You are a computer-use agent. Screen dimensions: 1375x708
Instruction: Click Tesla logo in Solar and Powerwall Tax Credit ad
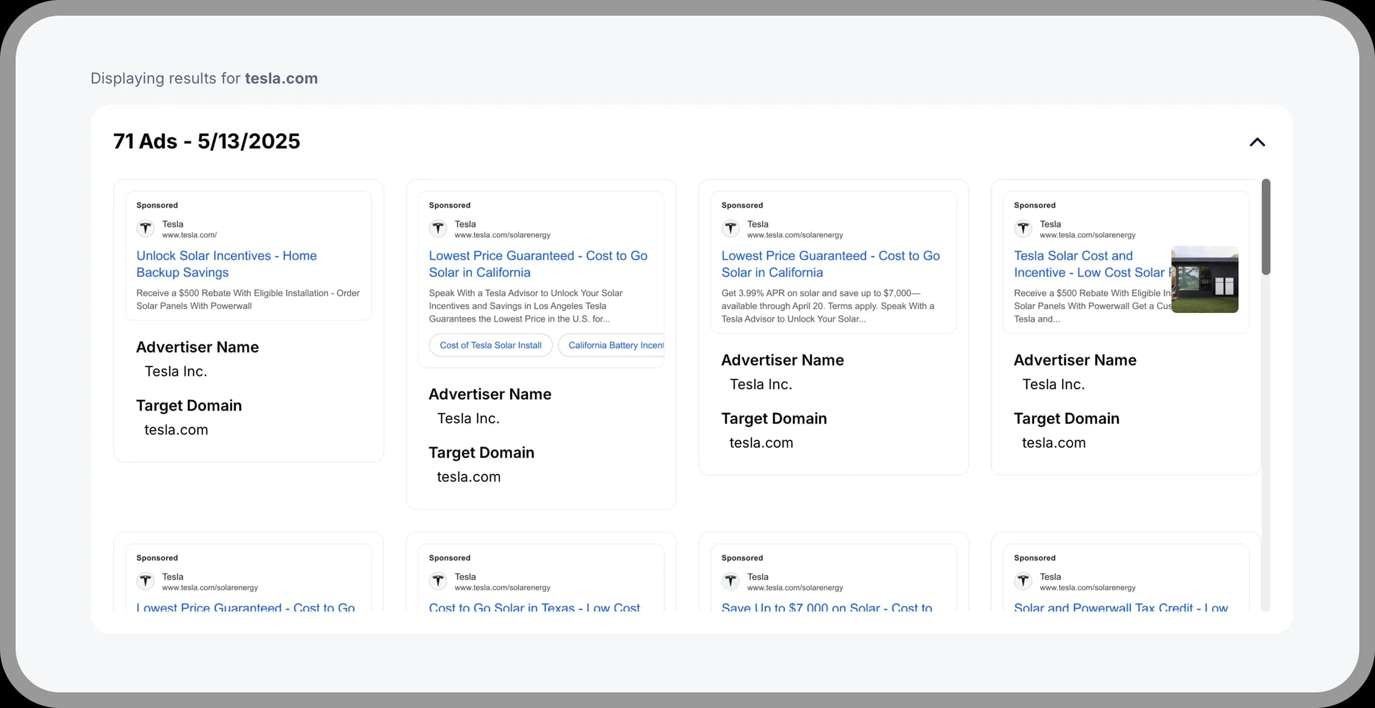(1023, 581)
